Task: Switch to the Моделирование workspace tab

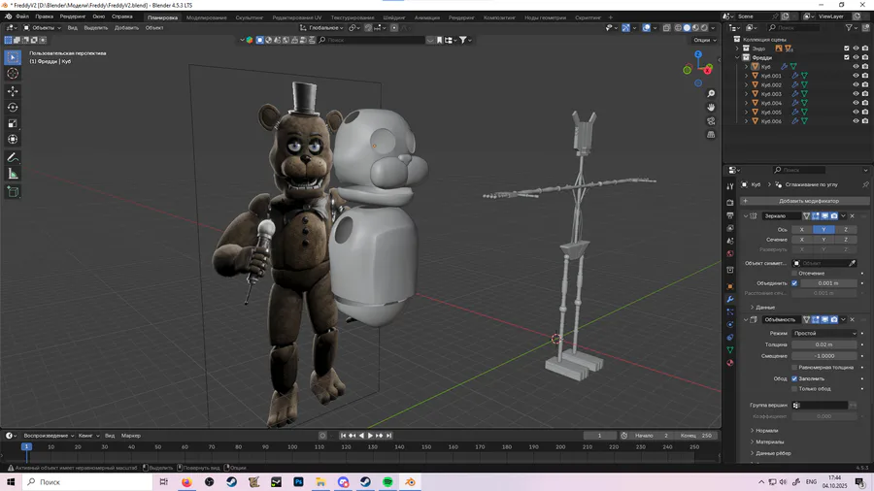Action: (x=206, y=17)
